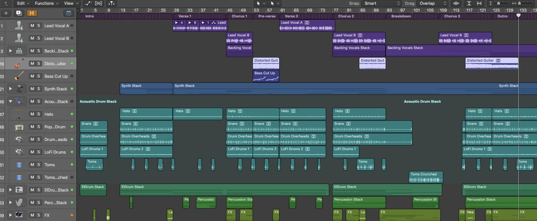The width and height of the screenshot is (537, 221).
Task: Click the add track plus icon
Action: click(6, 13)
